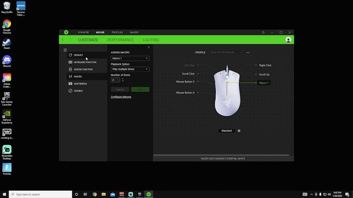Switch to the Mouse tab

[100, 32]
